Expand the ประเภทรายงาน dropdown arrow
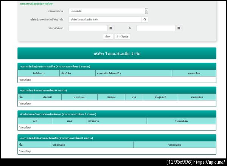 tap(146, 11)
